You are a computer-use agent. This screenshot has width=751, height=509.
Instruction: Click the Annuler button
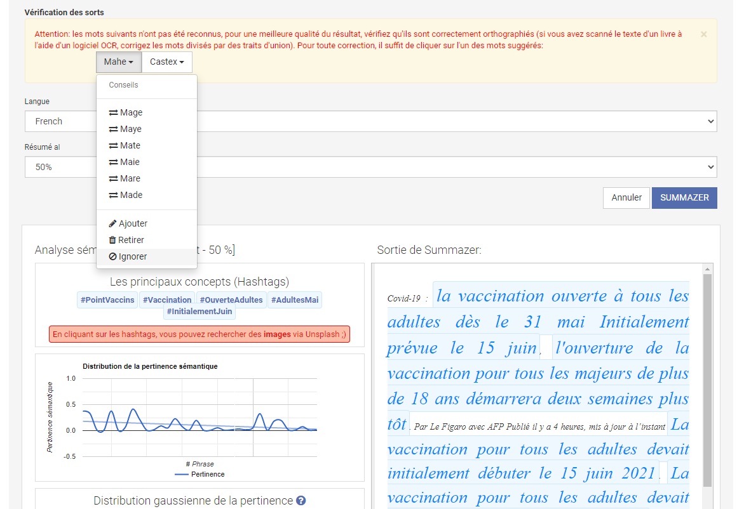tap(626, 198)
